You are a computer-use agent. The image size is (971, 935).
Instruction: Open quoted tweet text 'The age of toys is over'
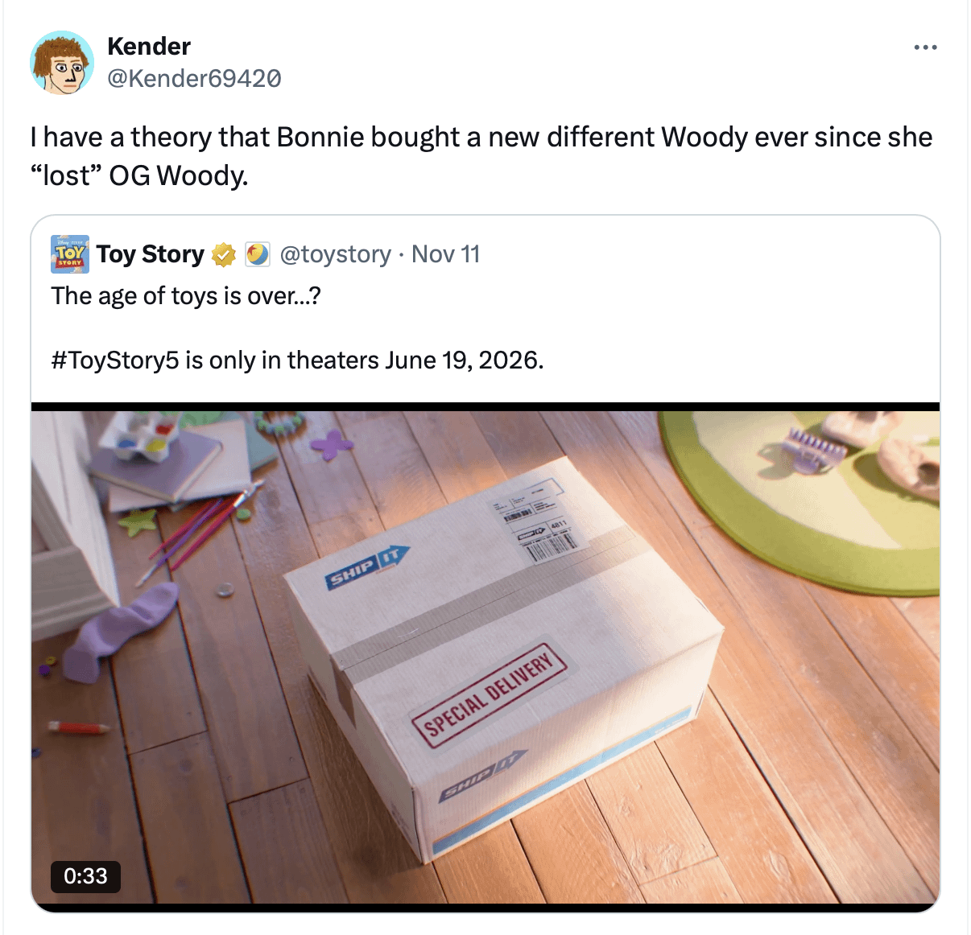186,296
